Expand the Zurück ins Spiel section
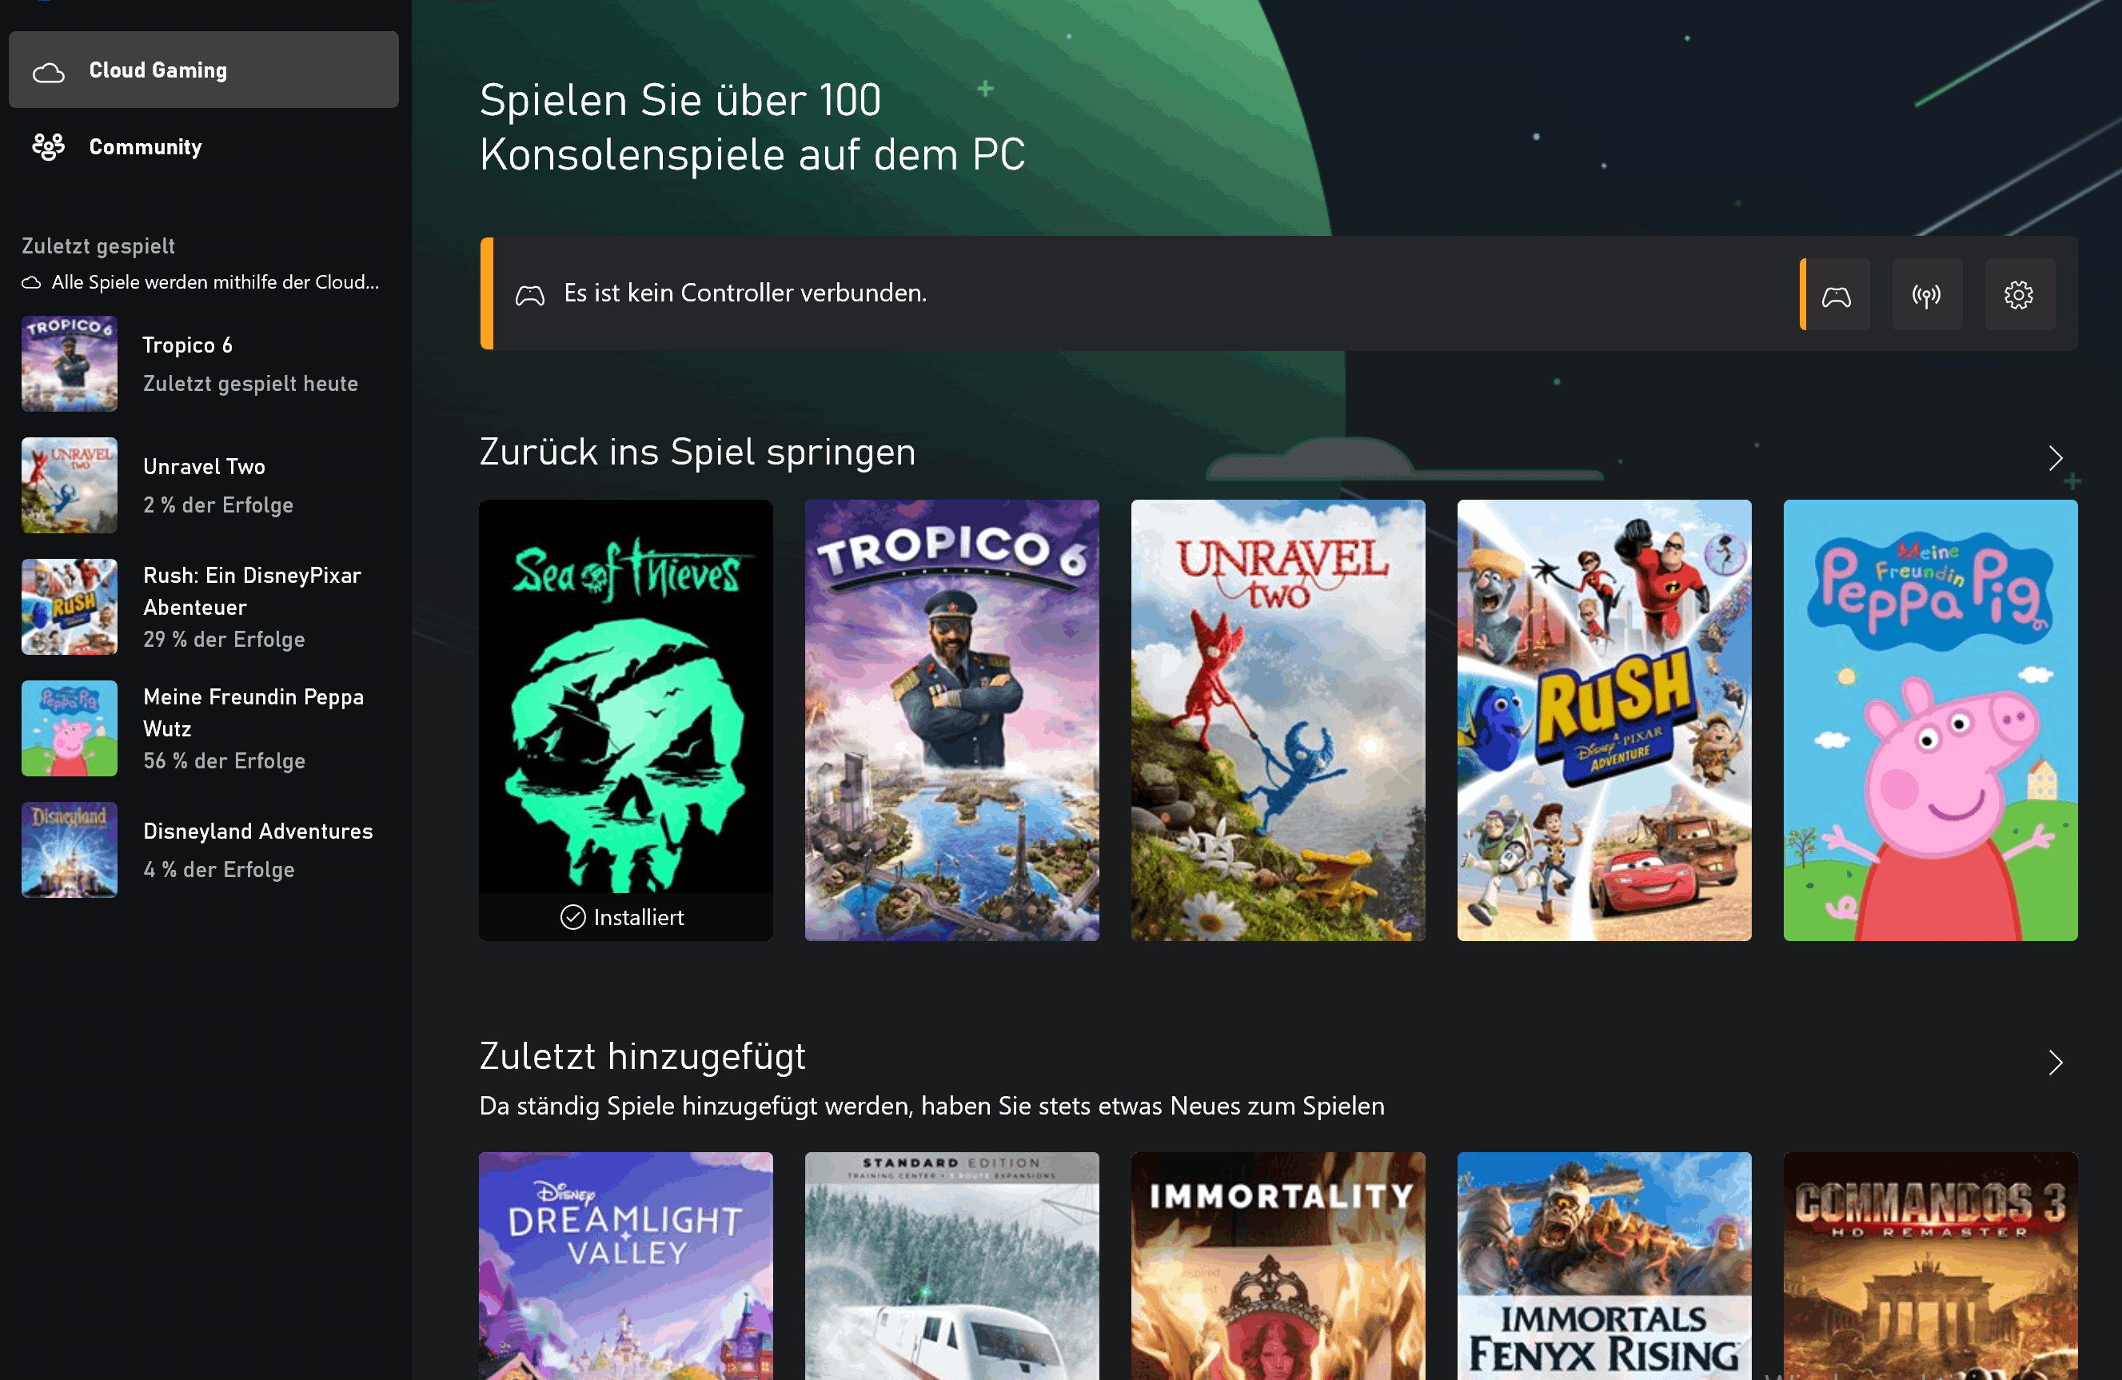2122x1380 pixels. 2056,457
